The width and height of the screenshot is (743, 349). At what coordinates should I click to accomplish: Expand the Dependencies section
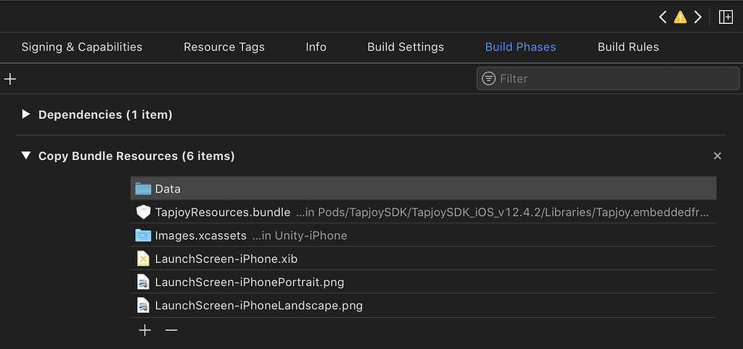point(26,114)
